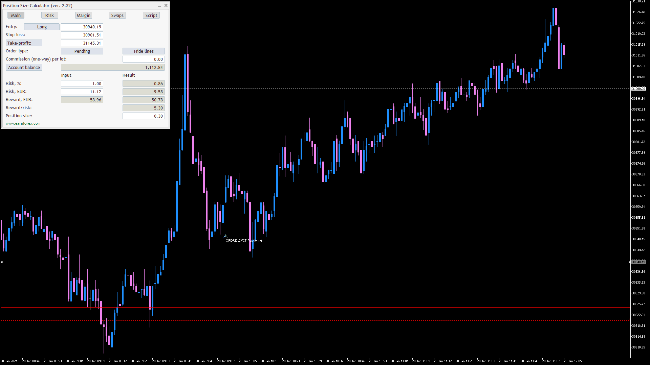650x365 pixels.
Task: Minimize the Position Size Calculator panel
Action: pos(159,6)
